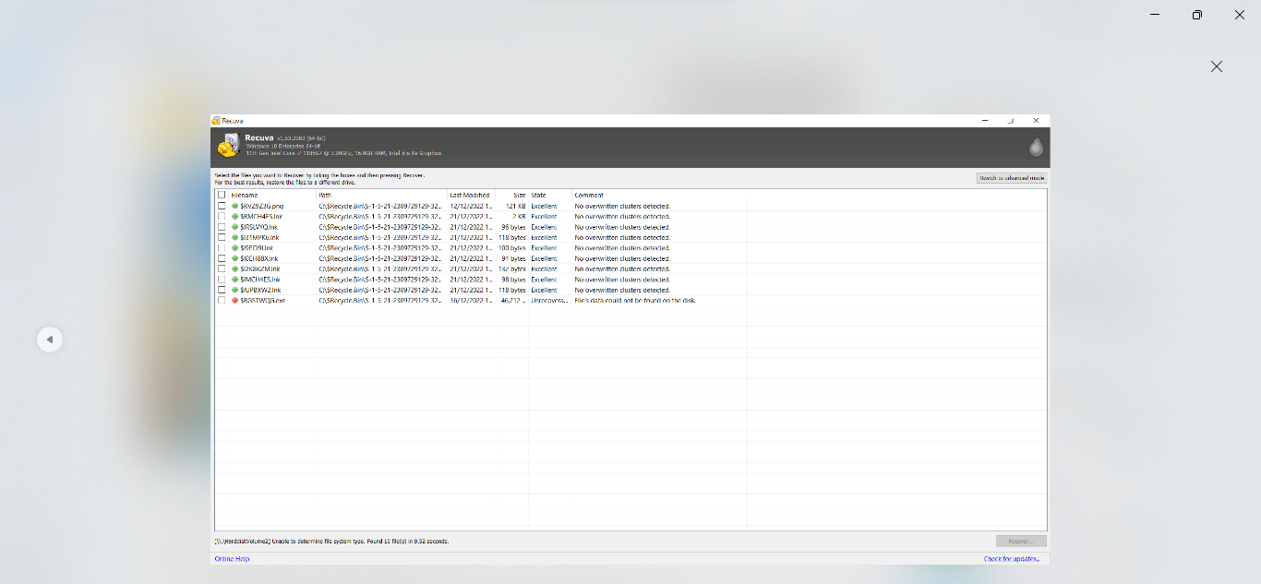Close the Recuva window
This screenshot has width=1261, height=584.
point(1036,121)
